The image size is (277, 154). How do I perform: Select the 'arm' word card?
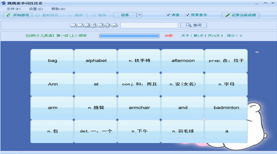point(52,108)
